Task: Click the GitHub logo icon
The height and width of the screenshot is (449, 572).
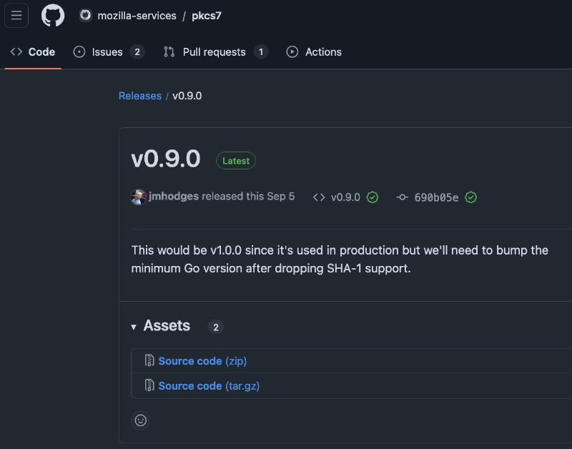Action: click(52, 16)
